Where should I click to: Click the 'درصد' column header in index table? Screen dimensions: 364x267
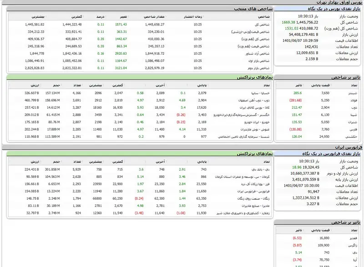coord(100,17)
